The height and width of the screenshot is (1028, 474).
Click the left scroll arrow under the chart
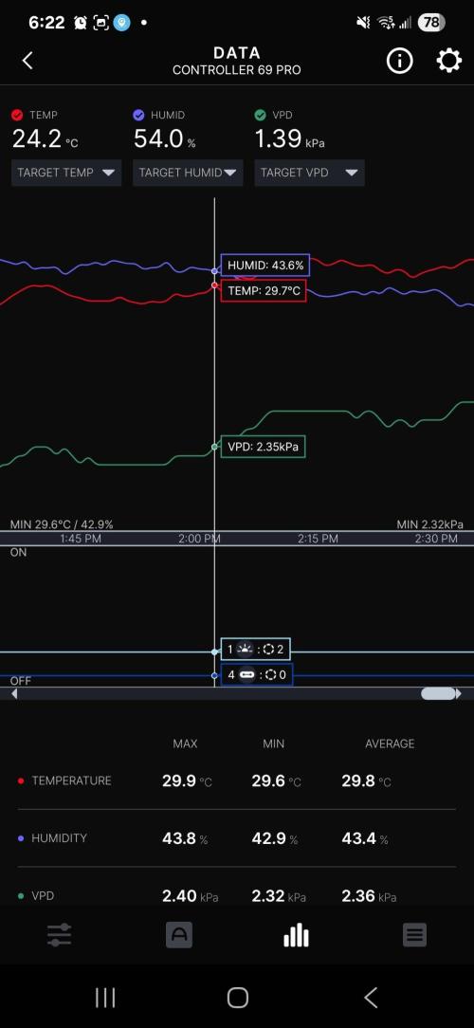(x=14, y=693)
